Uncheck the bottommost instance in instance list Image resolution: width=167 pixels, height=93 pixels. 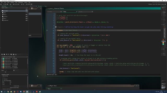point(2,68)
